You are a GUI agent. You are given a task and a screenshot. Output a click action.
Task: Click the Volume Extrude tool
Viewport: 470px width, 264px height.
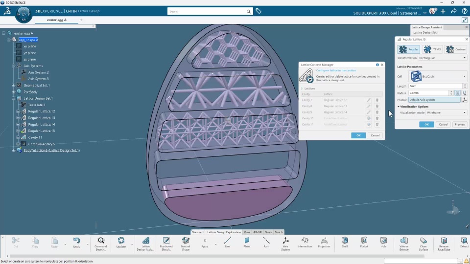pyautogui.click(x=404, y=243)
